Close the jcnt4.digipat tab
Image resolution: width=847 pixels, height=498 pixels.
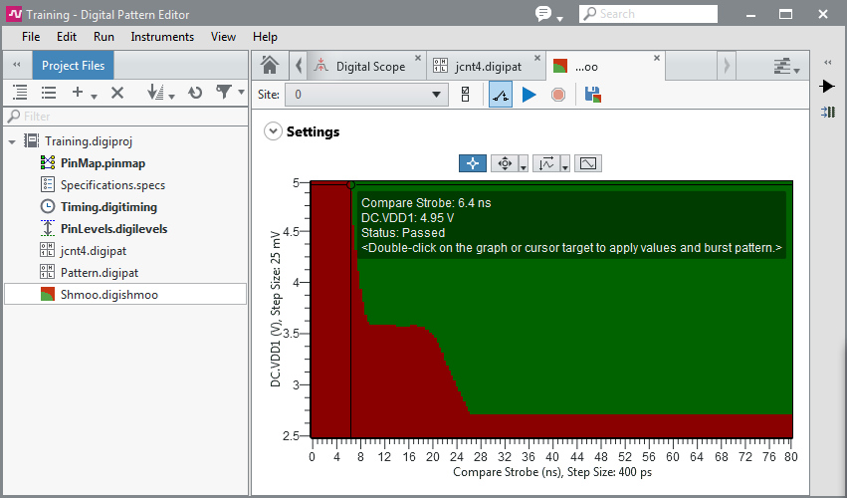pos(536,58)
